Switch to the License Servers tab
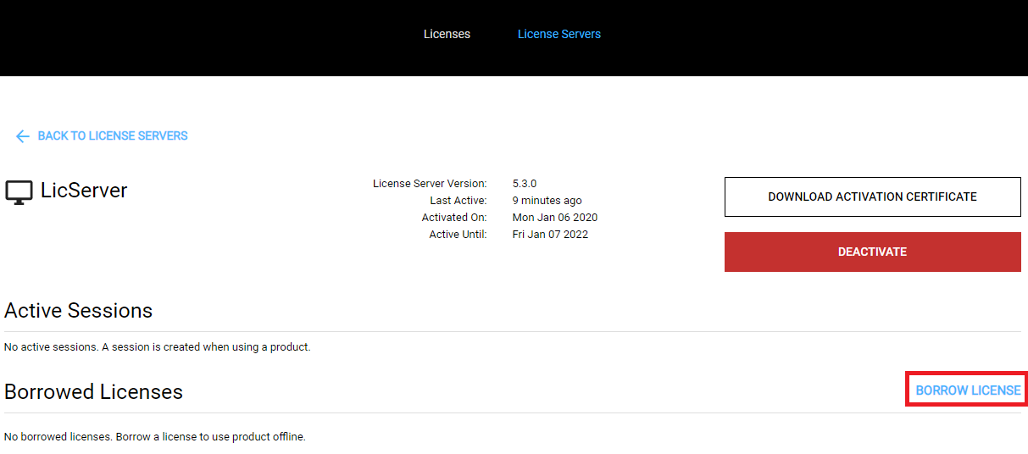 pyautogui.click(x=558, y=34)
